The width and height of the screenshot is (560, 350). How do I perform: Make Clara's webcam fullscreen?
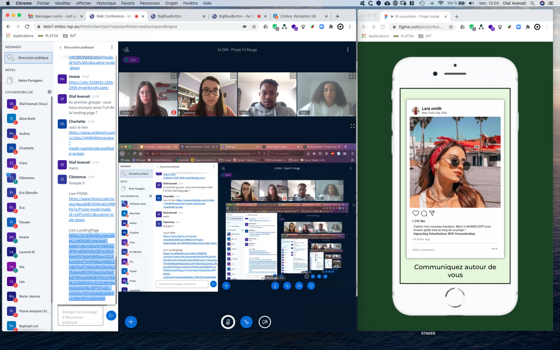[x=174, y=76]
